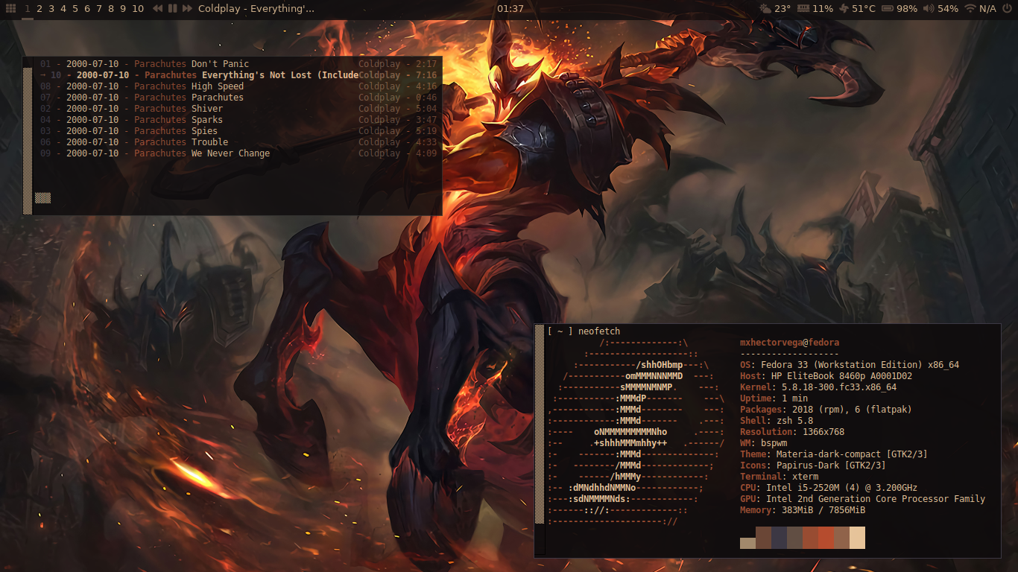Viewport: 1018px width, 572px height.
Task: Select the 'Spies' track row
Action: pyautogui.click(x=238, y=131)
